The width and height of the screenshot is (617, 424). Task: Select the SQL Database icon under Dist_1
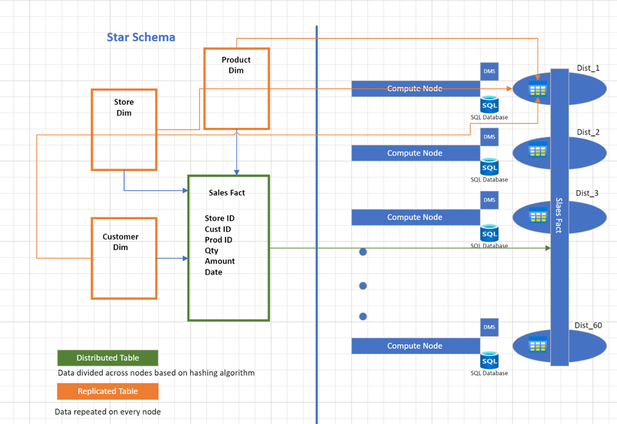point(490,105)
